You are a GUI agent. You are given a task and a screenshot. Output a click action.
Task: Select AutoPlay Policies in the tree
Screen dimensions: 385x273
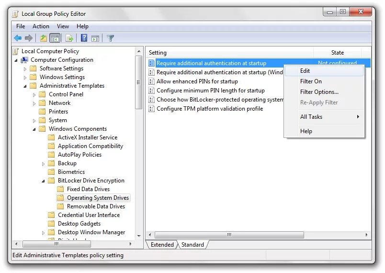point(79,154)
